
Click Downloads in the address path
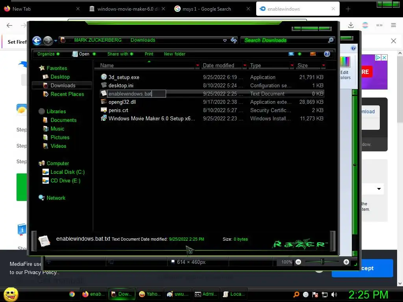tap(143, 40)
